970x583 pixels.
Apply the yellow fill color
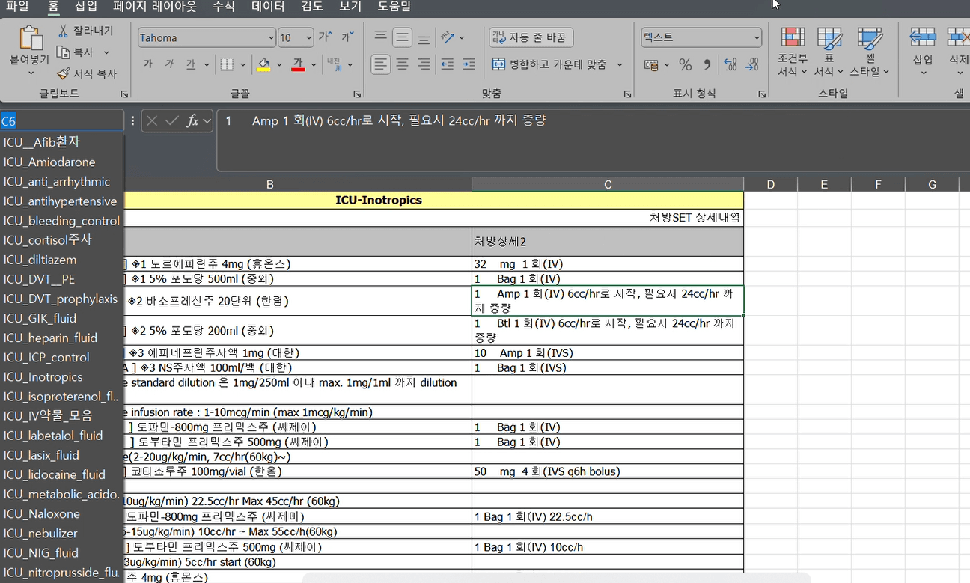coord(263,65)
